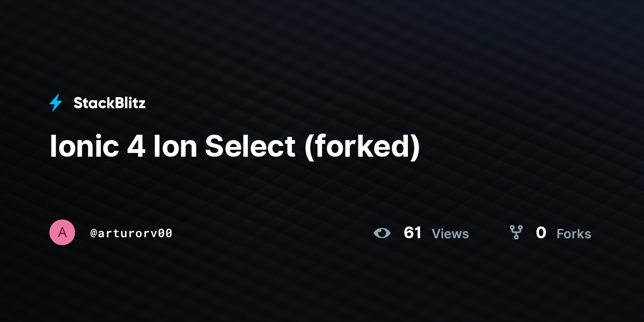Viewport: 644px width, 322px height.
Task: Click the '61' view count number
Action: click(x=413, y=233)
